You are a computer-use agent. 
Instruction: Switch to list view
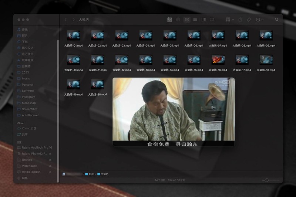[195, 20]
